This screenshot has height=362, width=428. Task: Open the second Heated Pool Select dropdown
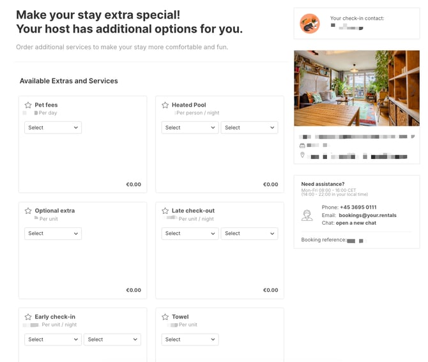(250, 128)
